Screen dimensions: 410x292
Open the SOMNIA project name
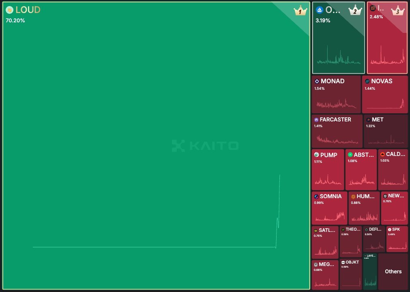click(x=331, y=197)
